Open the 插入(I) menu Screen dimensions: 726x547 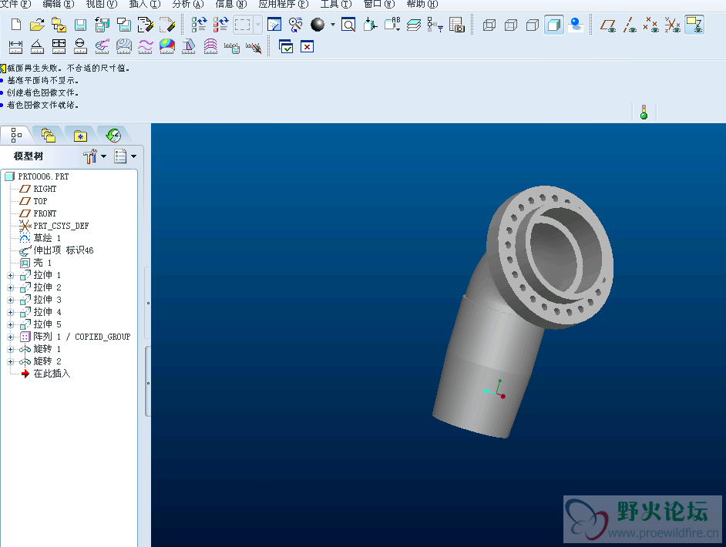(x=145, y=4)
